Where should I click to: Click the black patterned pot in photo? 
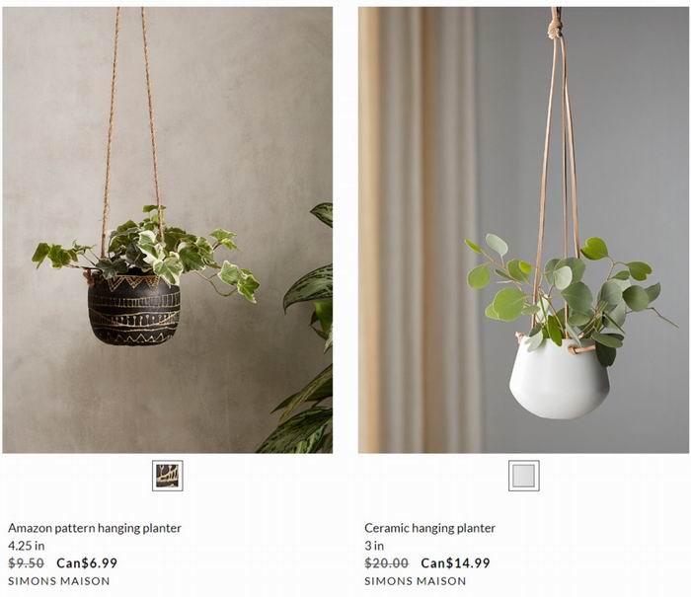(134, 310)
